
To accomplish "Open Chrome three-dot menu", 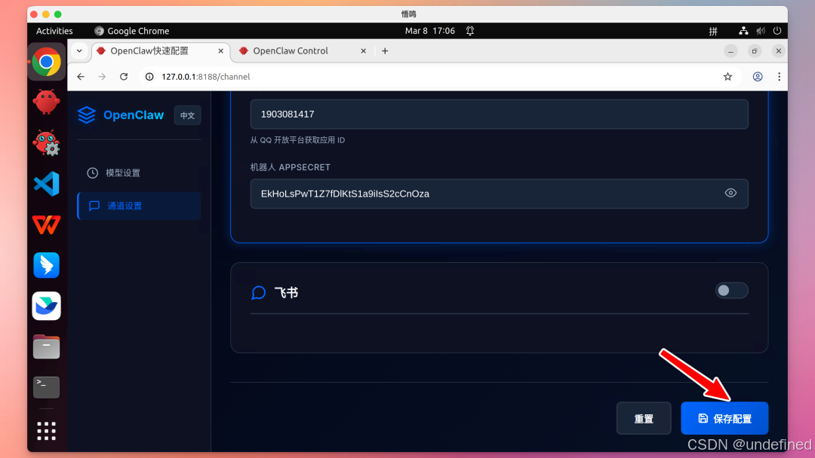I will (779, 77).
